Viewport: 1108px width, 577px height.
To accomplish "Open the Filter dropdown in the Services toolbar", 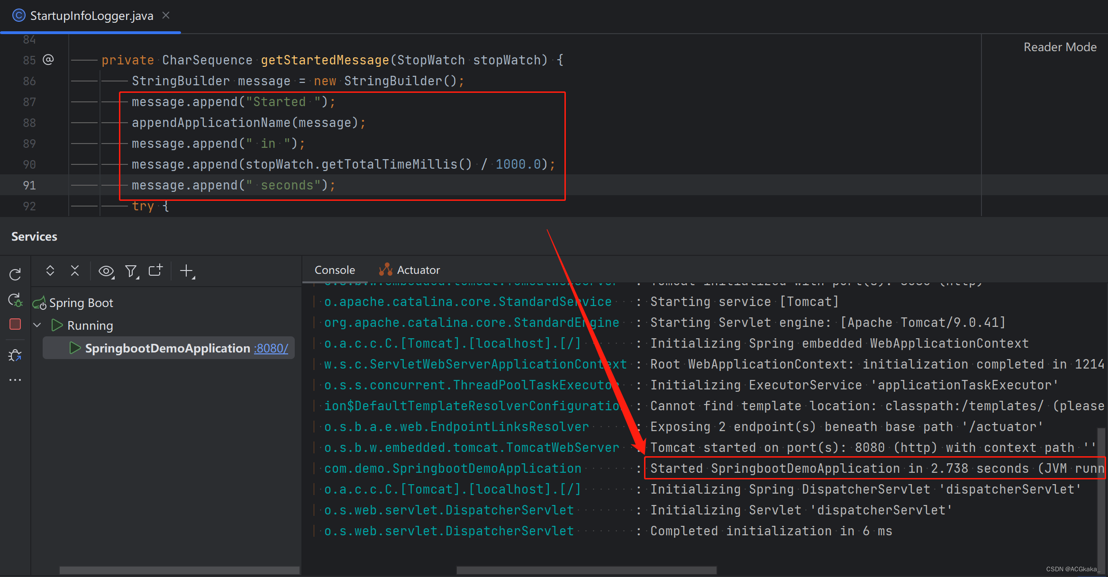I will (x=132, y=271).
